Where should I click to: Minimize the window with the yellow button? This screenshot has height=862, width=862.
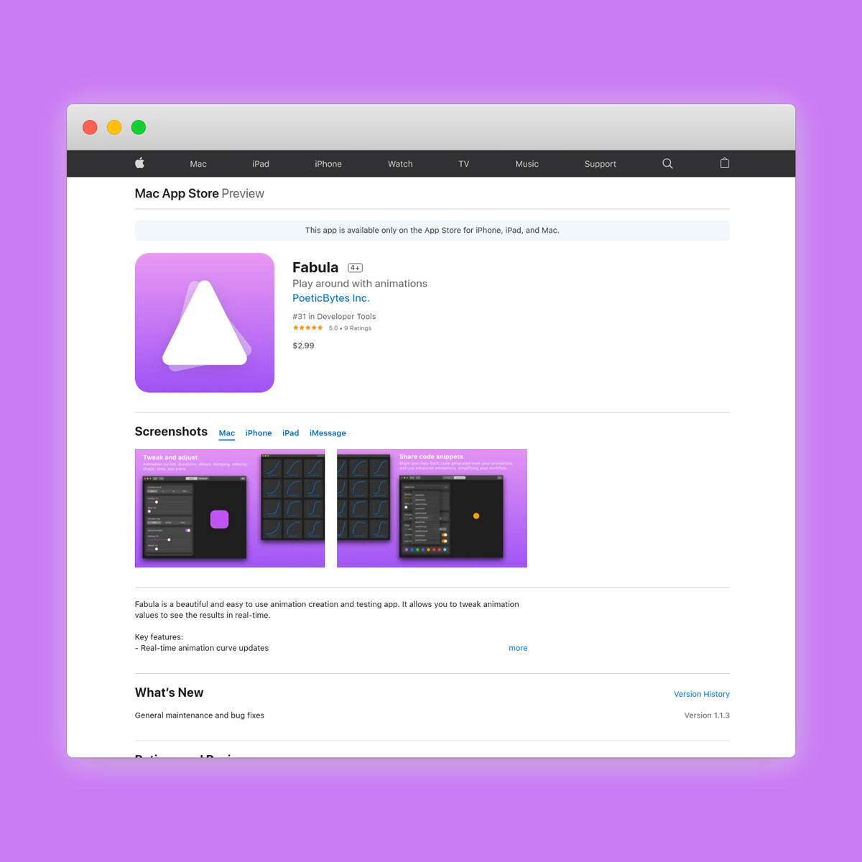click(x=114, y=127)
